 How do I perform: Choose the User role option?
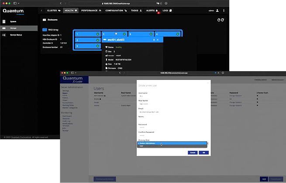(141, 146)
